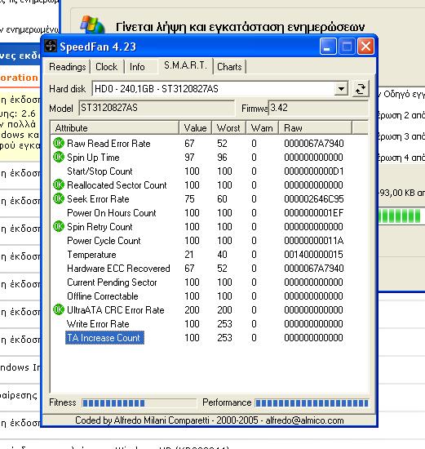
Task: Click the Model field ST3120827AS
Action: (157, 108)
